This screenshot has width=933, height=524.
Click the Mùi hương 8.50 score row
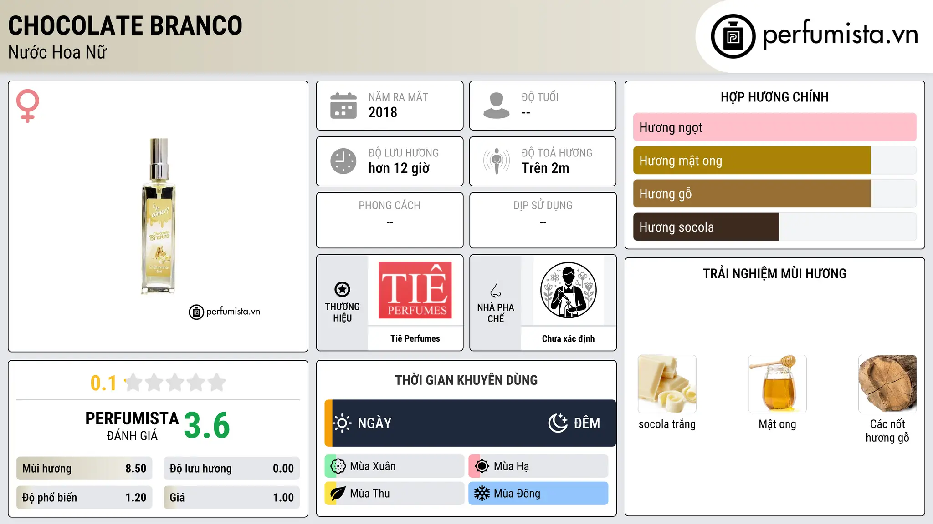(84, 469)
